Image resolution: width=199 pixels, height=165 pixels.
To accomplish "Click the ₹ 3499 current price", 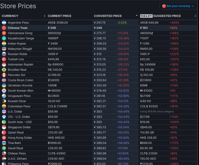I will click(x=53, y=43).
